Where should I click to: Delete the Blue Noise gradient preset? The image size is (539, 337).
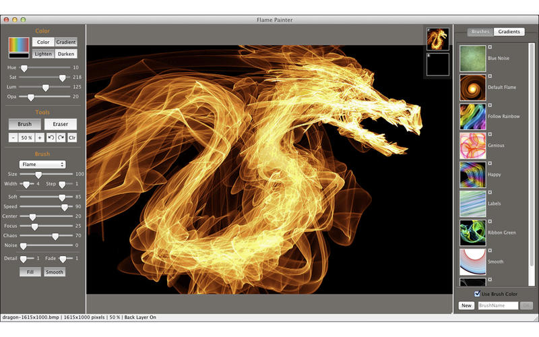tap(490, 47)
